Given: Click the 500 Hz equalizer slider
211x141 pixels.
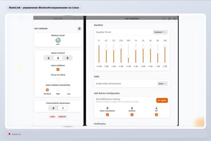Looking at the screenshot, I should pyautogui.click(x=128, y=53).
